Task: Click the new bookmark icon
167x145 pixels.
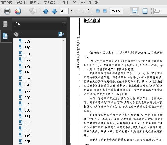Action: (61, 34)
